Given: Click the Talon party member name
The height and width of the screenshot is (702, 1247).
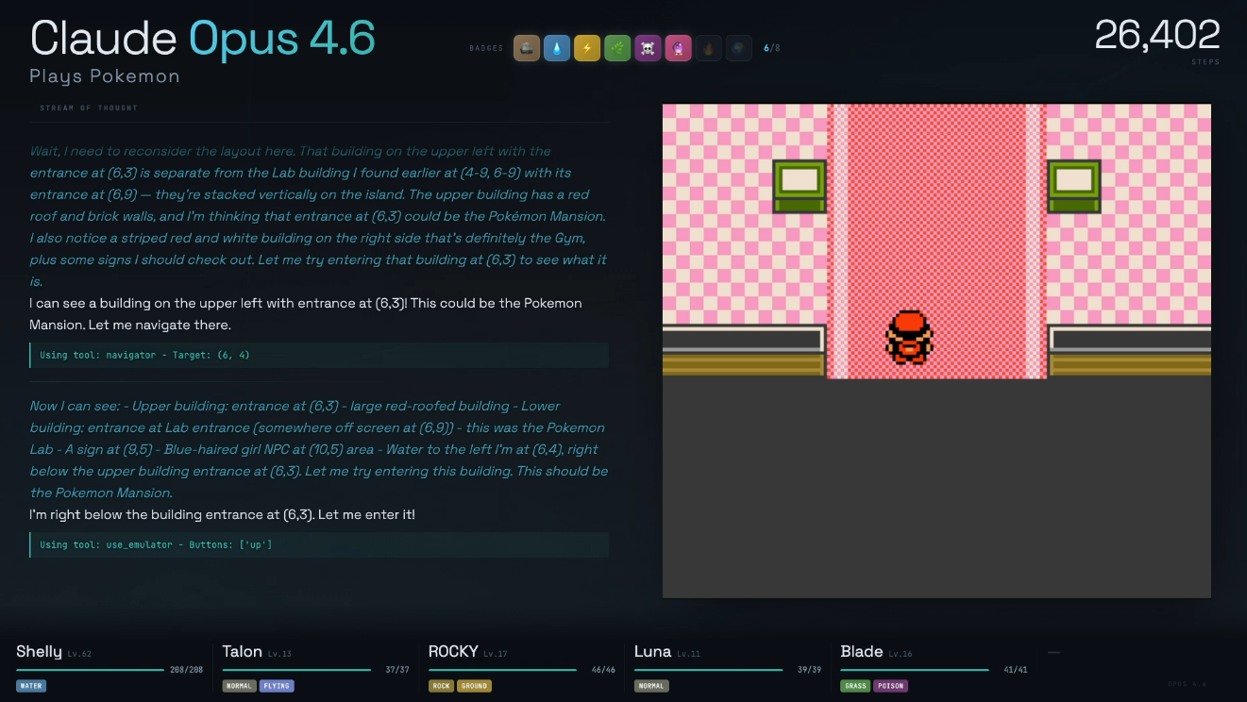Looking at the screenshot, I should click(x=243, y=652).
